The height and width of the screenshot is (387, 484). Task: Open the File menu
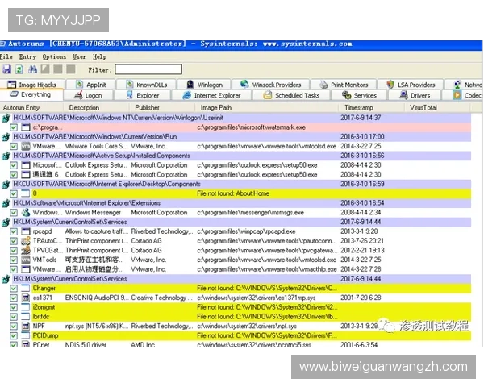pyautogui.click(x=6, y=56)
